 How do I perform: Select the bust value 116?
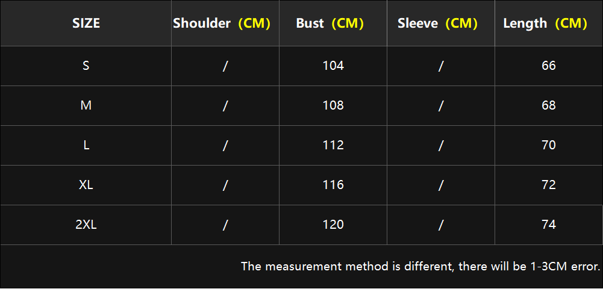click(333, 185)
